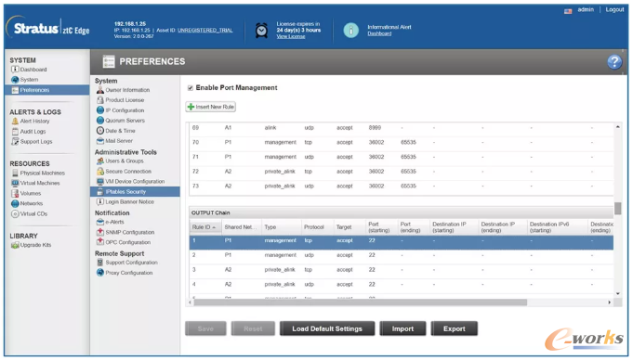This screenshot has width=633, height=360.
Task: Click the Date & Time clock icon
Action: tap(100, 131)
